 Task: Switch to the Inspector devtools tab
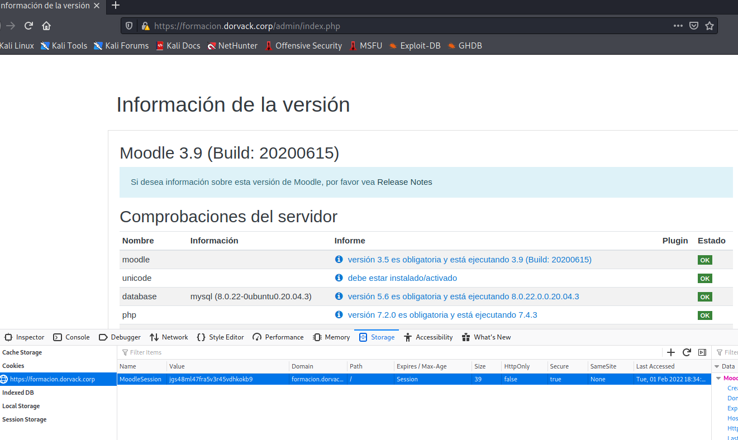(x=24, y=337)
